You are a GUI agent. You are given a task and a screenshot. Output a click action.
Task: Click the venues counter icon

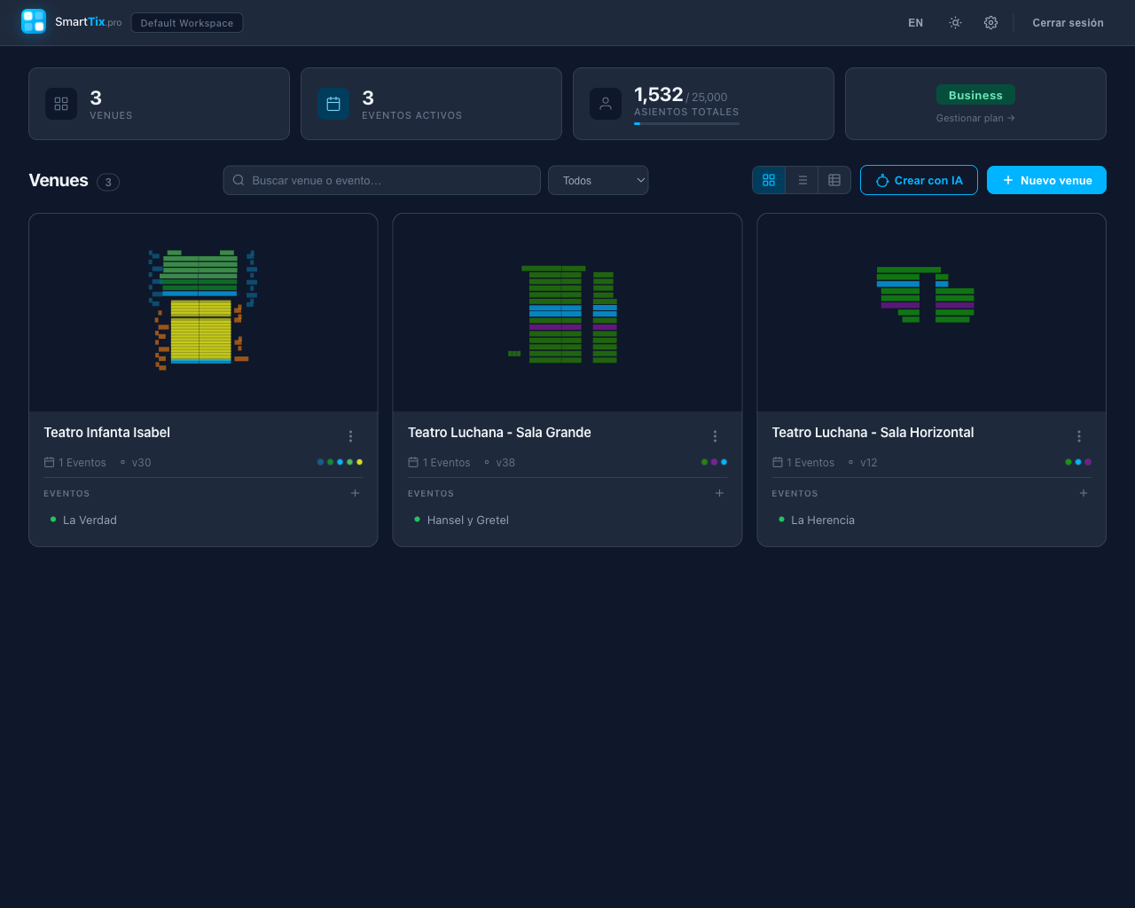[x=60, y=103]
